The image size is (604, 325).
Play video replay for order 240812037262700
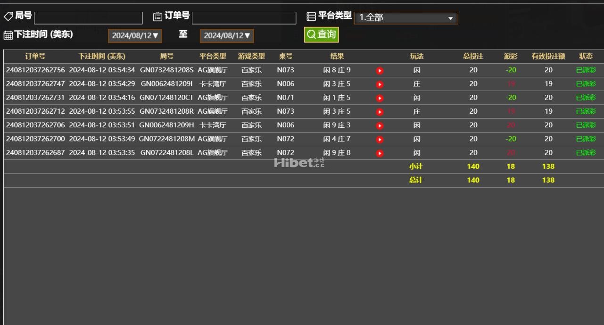[380, 140]
